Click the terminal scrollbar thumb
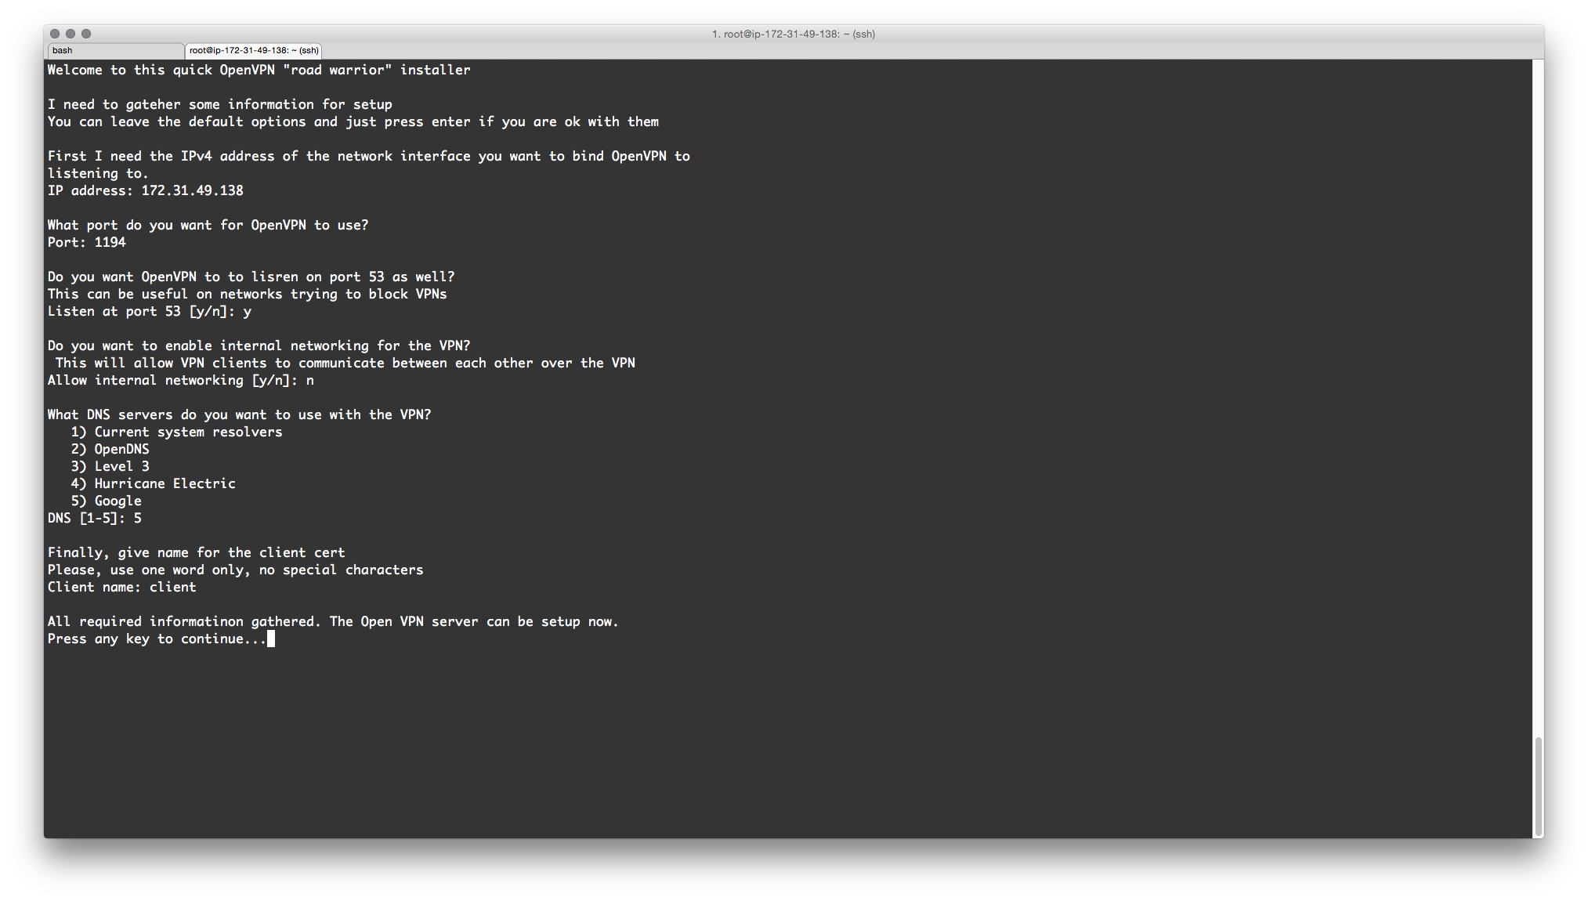 (1538, 787)
